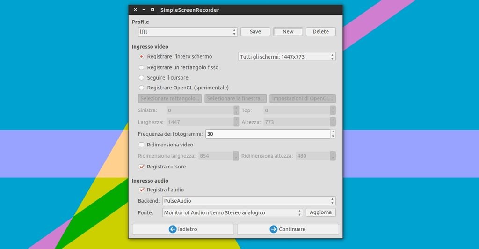The width and height of the screenshot is (479, 249).
Task: Click the frame rate input field
Action: coord(268,134)
